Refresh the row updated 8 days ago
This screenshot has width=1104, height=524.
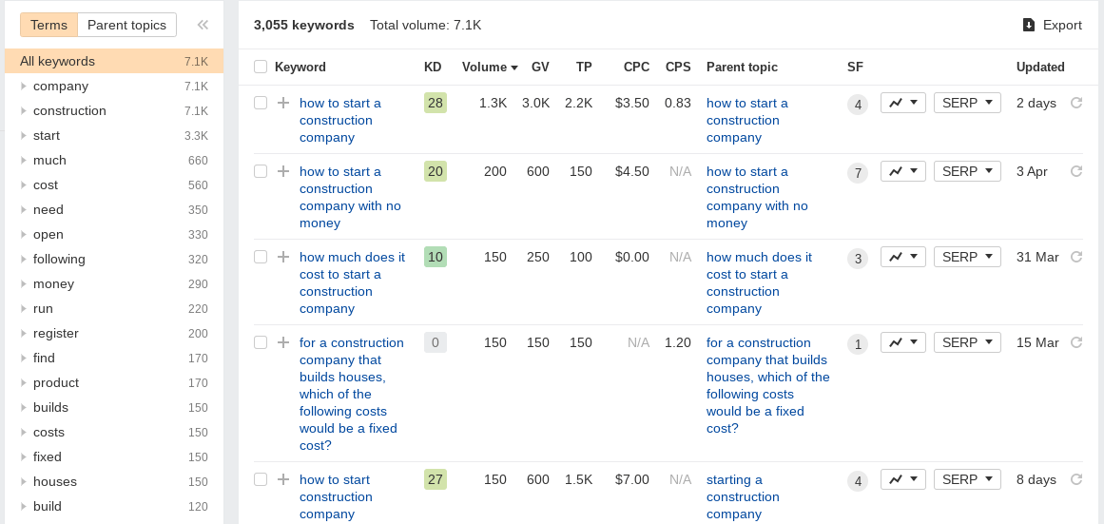[x=1075, y=479]
